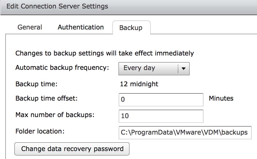
Task: Switch to the General tab
Action: 30,27
